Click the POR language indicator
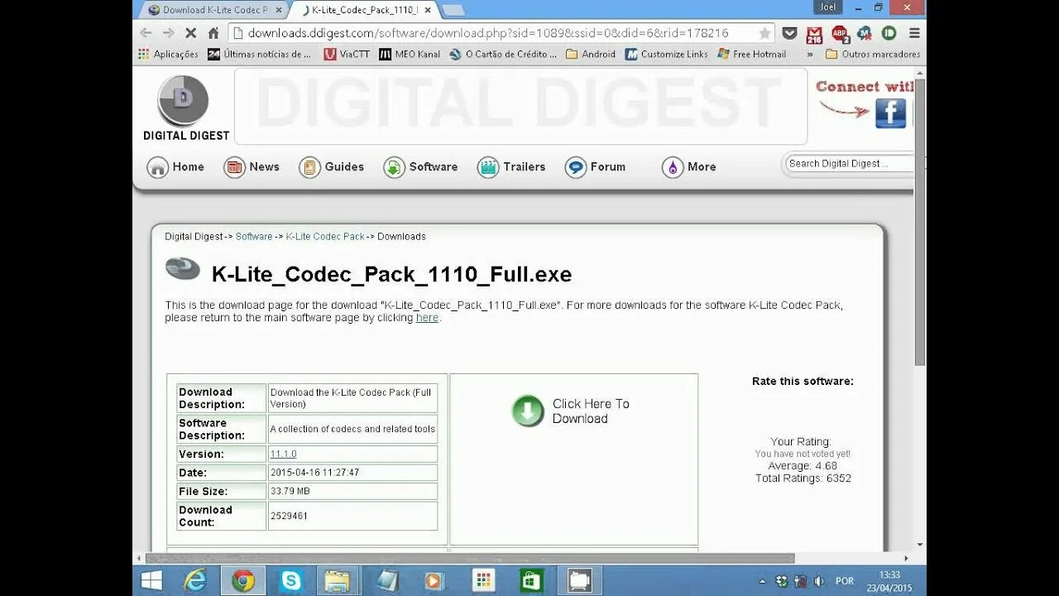Image resolution: width=1059 pixels, height=596 pixels. pos(845,581)
